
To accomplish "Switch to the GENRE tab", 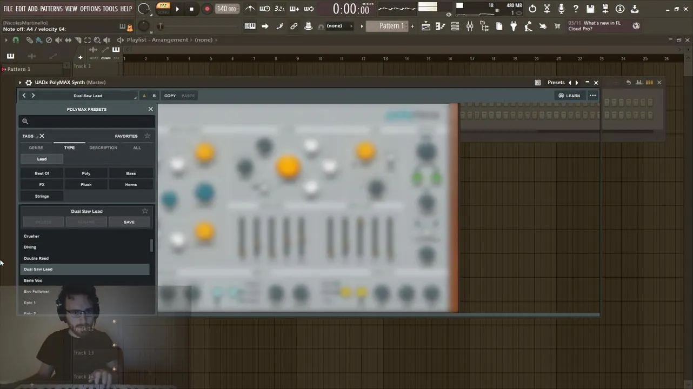I will (x=36, y=147).
